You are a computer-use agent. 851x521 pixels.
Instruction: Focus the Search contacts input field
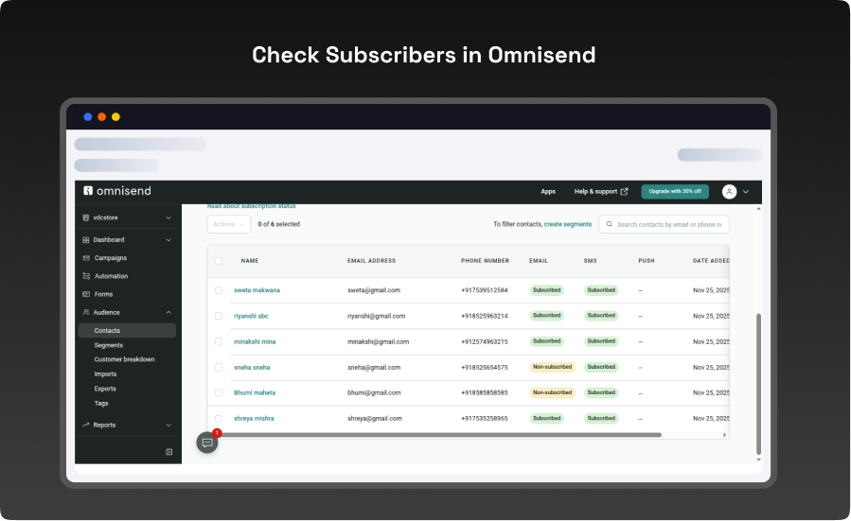tap(670, 224)
